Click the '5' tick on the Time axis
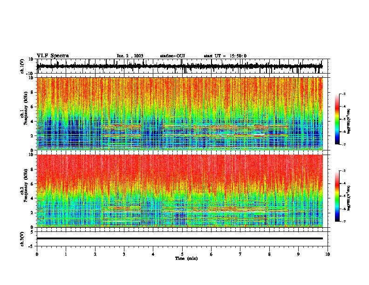 pyautogui.click(x=182, y=254)
